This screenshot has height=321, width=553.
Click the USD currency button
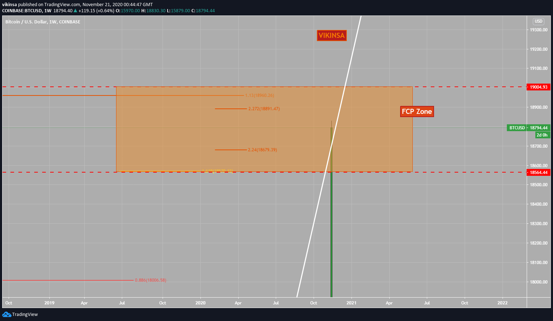coord(539,21)
